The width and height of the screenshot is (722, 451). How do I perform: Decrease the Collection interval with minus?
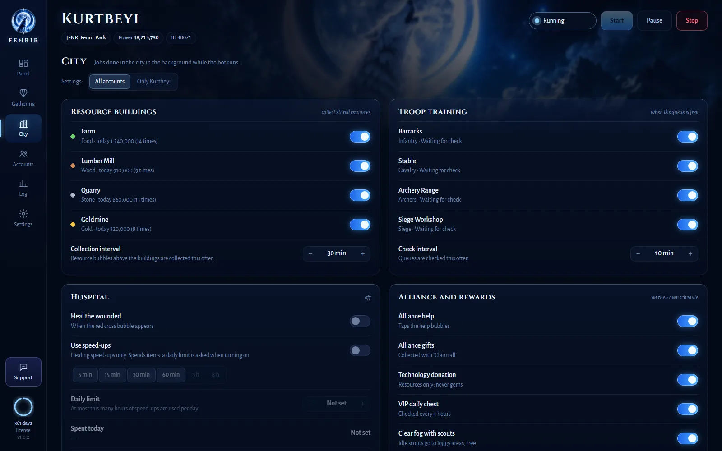click(x=310, y=254)
